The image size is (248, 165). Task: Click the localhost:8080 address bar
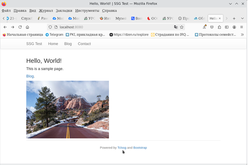pos(111,27)
